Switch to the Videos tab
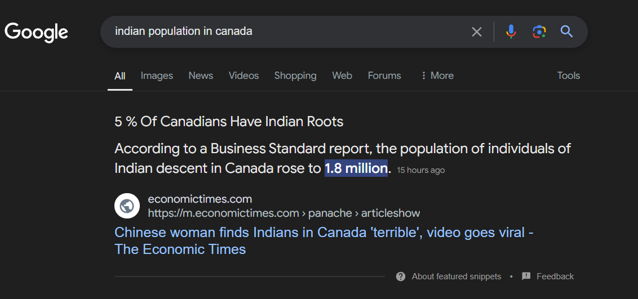 click(243, 75)
